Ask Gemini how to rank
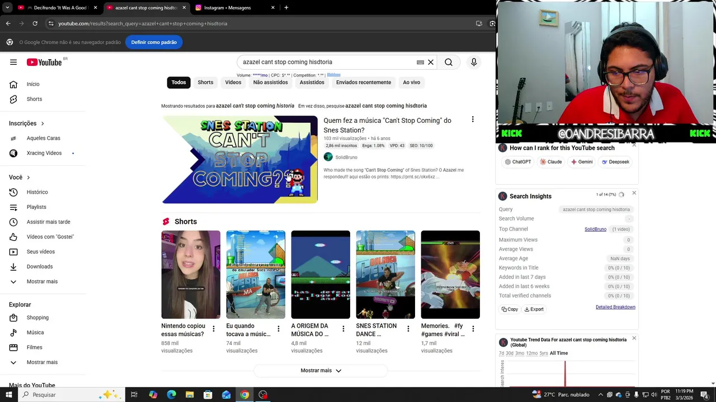 tap(582, 162)
